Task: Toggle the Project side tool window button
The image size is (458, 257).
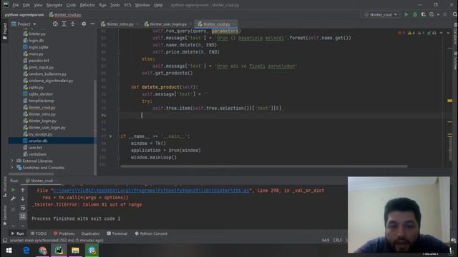Action: coord(5,31)
